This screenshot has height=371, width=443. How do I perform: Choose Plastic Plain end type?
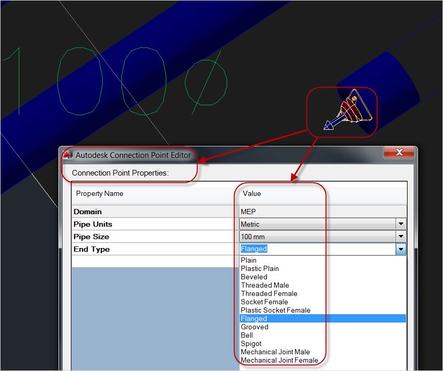[260, 268]
